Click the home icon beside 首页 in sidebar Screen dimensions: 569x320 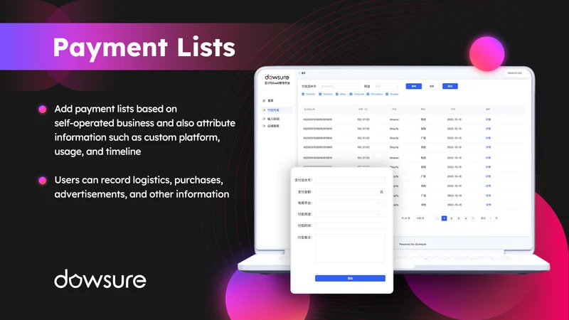[264, 100]
